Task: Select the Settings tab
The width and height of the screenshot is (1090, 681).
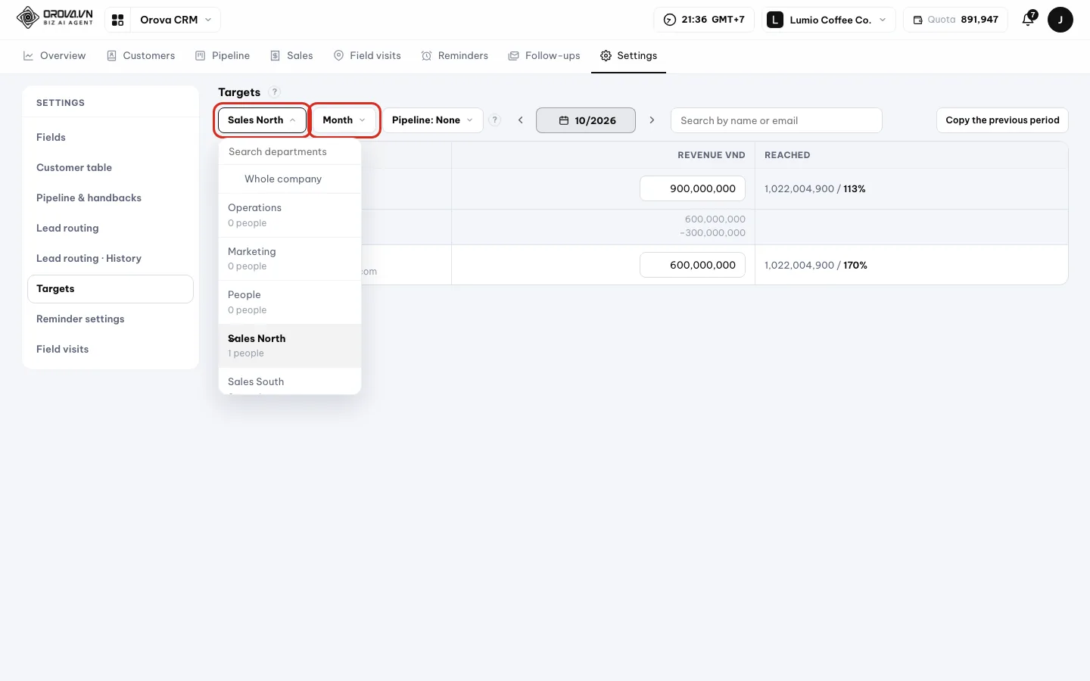Action: (629, 56)
